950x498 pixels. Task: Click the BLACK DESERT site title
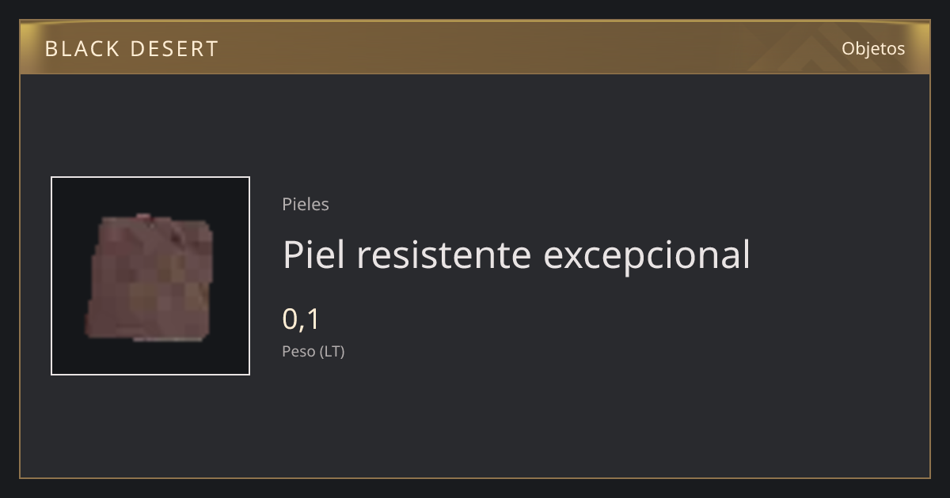point(131,49)
